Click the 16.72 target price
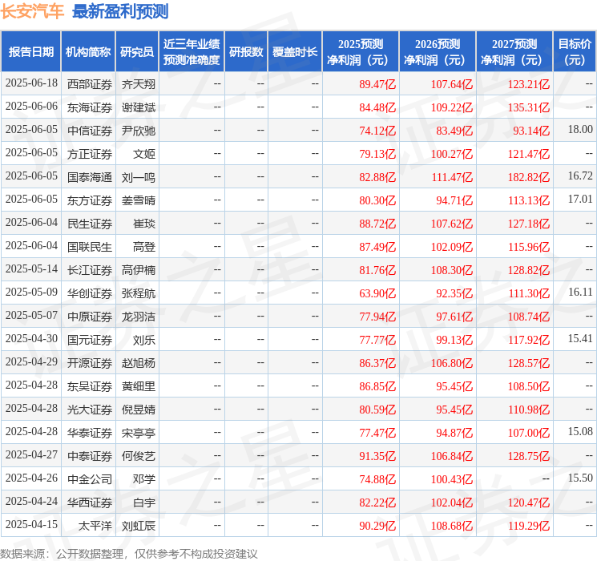 coord(580,176)
